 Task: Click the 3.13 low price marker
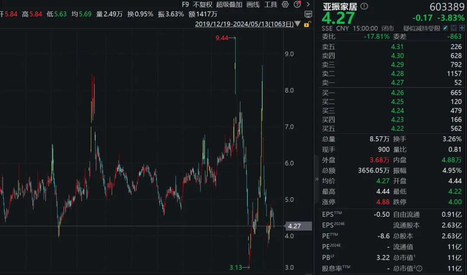point(236,267)
